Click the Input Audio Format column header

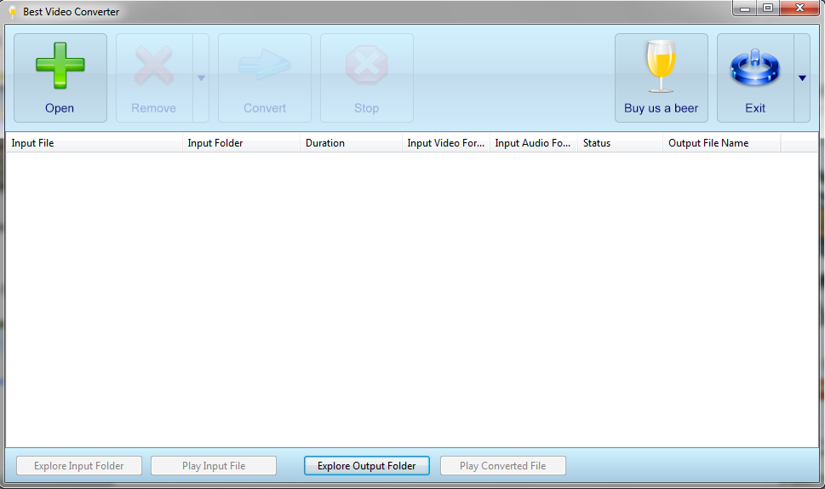coord(534,142)
